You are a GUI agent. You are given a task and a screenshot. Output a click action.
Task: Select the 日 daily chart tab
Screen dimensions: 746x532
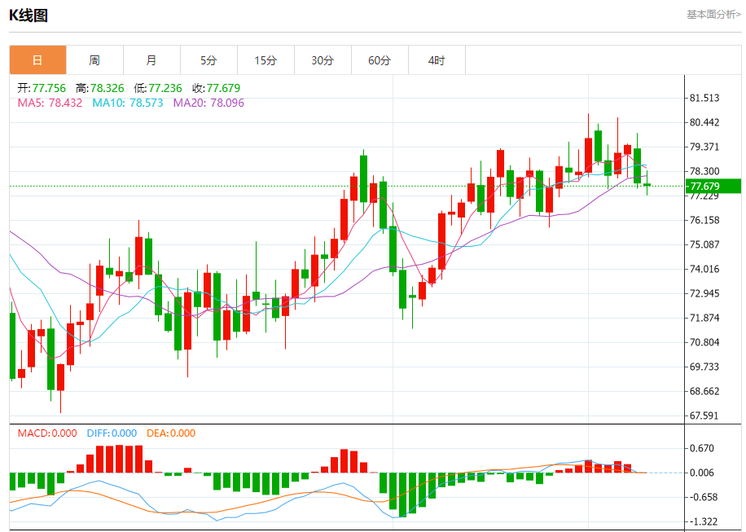37,60
